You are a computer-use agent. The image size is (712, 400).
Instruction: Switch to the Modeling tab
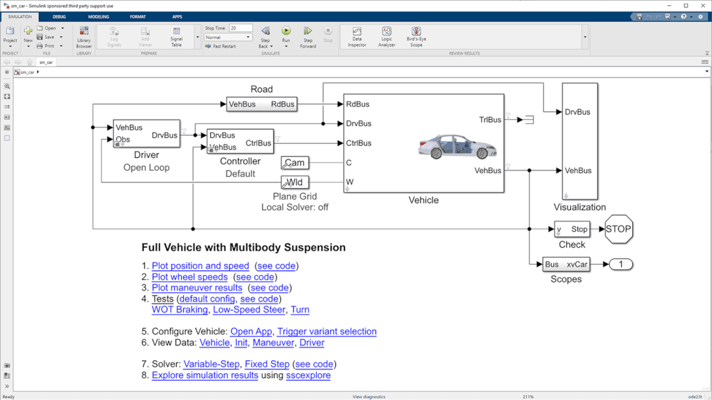coord(98,17)
